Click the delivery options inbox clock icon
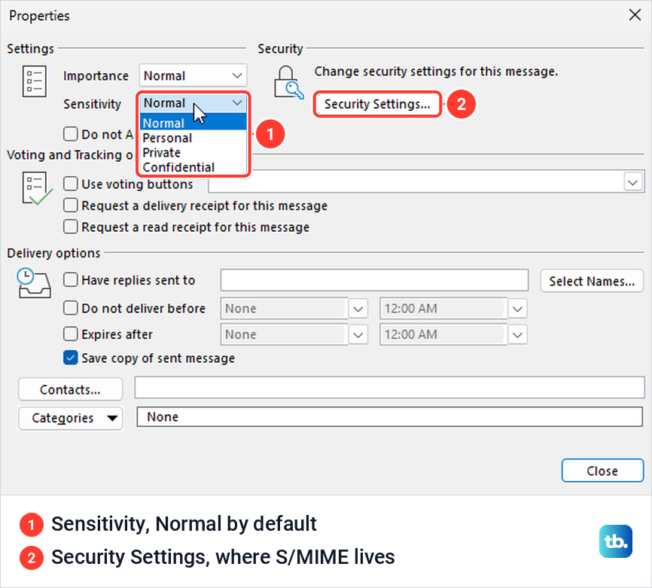The height and width of the screenshot is (588, 652). point(34,283)
